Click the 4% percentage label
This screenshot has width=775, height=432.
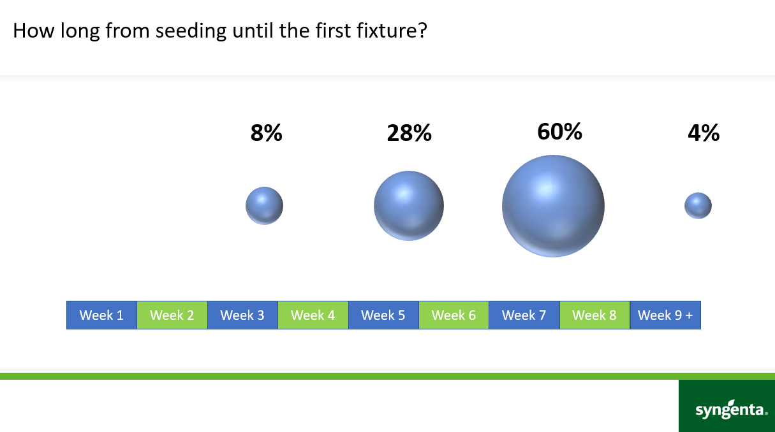tap(704, 133)
